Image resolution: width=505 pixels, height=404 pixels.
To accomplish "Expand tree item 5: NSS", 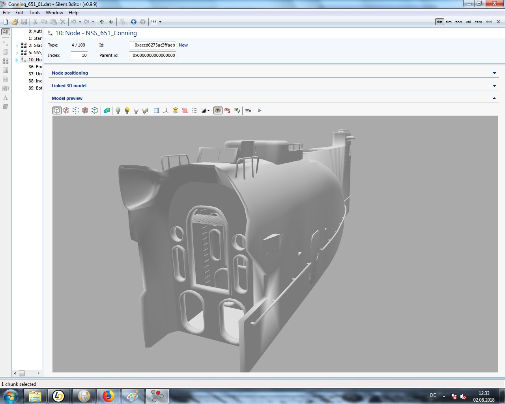I will [17, 53].
